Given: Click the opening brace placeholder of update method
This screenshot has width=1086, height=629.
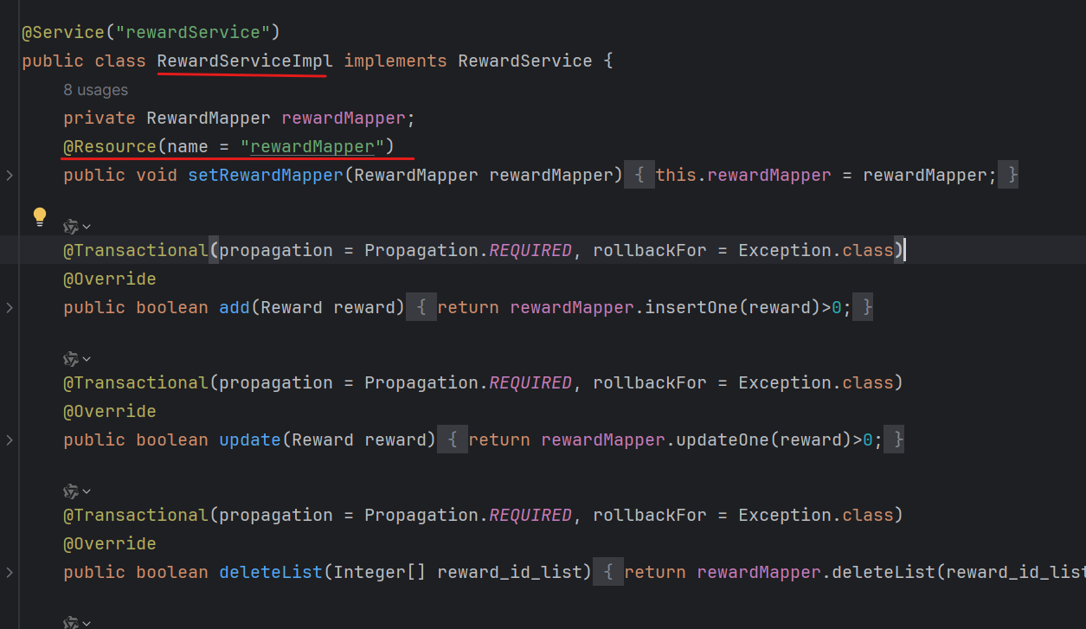Looking at the screenshot, I should point(452,440).
